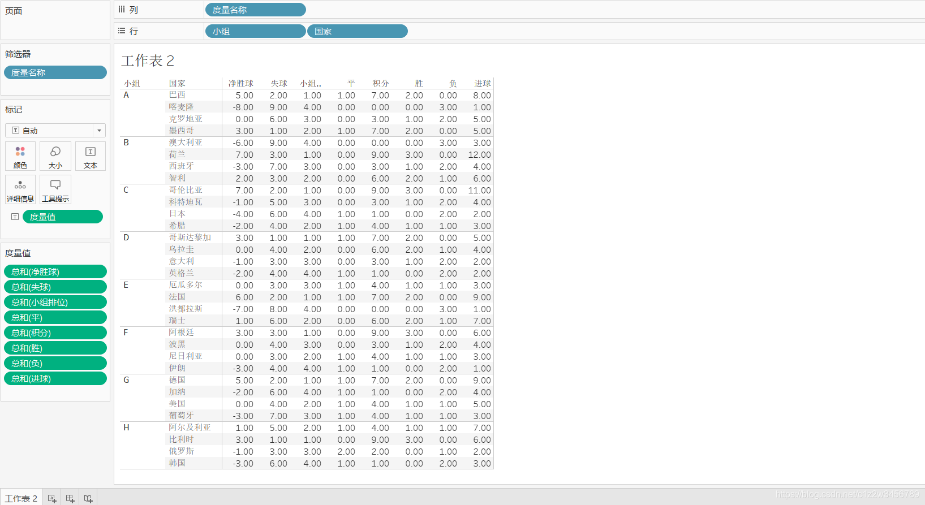This screenshot has width=925, height=505.
Task: Select the 度量值 pill in Marks card
Action: click(x=63, y=217)
